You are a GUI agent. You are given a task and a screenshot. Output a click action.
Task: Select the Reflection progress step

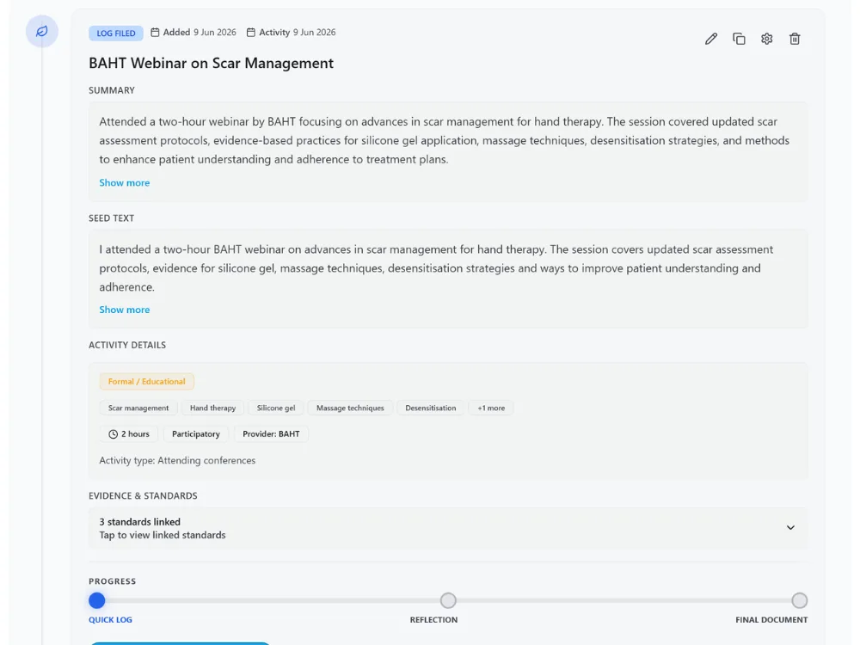[448, 600]
